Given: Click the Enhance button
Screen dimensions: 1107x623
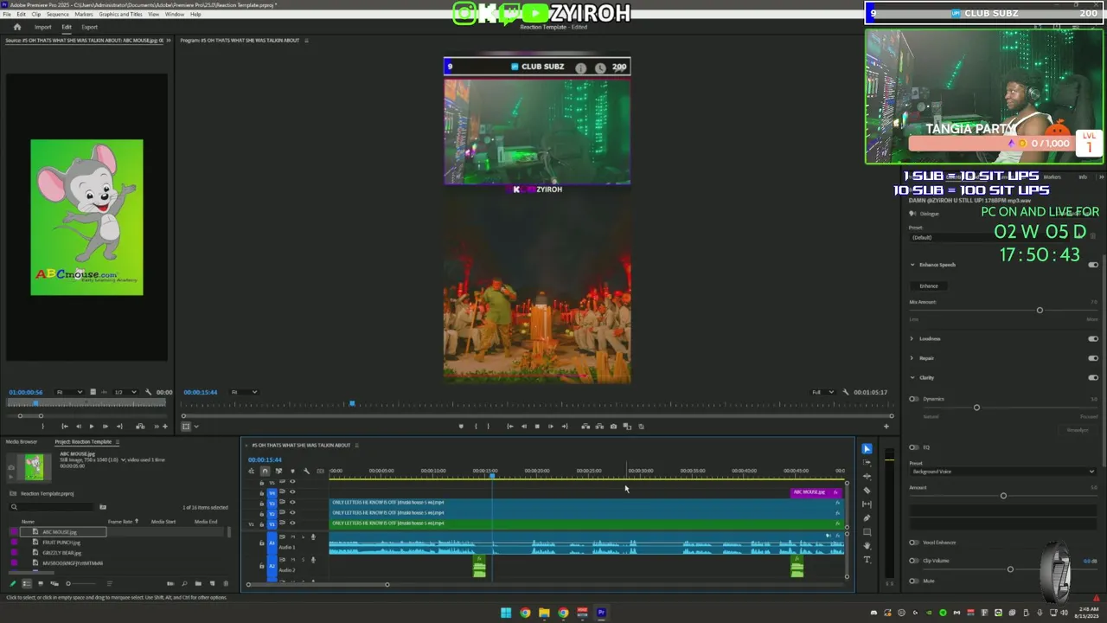Looking at the screenshot, I should [929, 286].
